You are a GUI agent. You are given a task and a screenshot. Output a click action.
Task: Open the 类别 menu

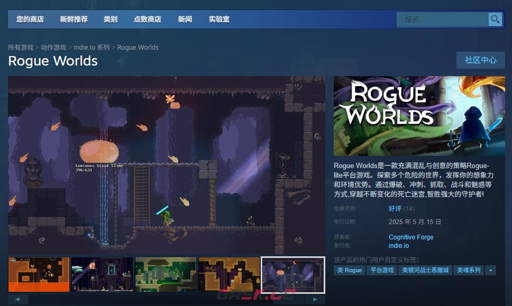[111, 19]
